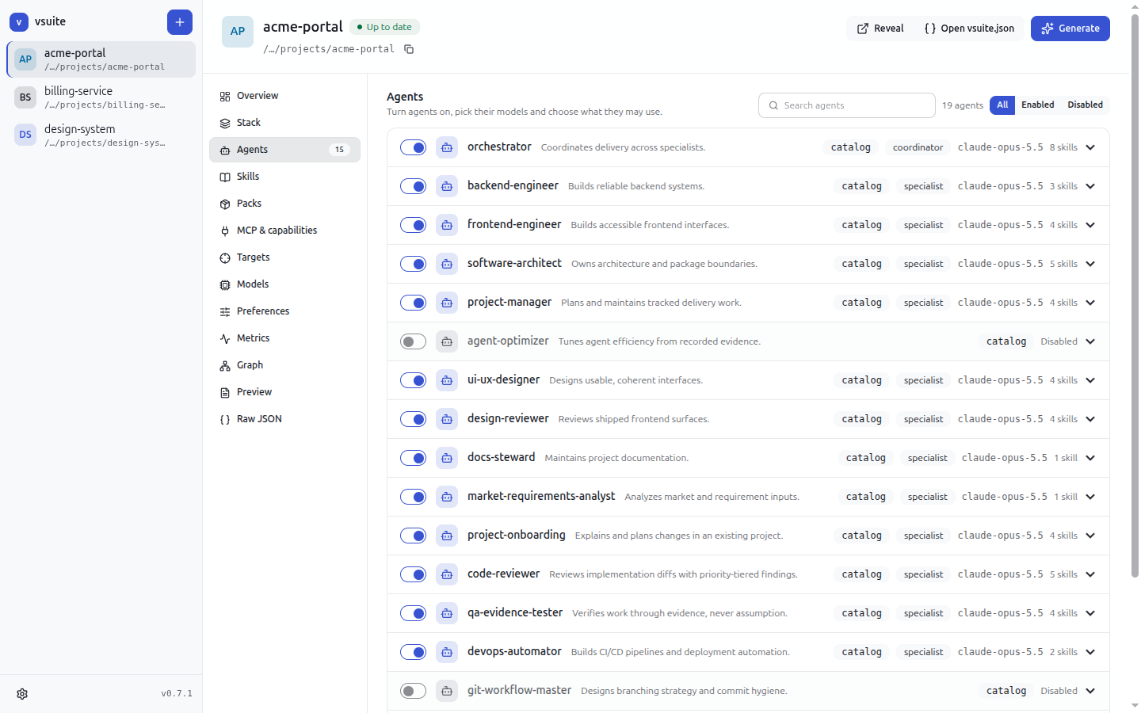Select the All agents filter
The image size is (1141, 713).
point(1002,105)
